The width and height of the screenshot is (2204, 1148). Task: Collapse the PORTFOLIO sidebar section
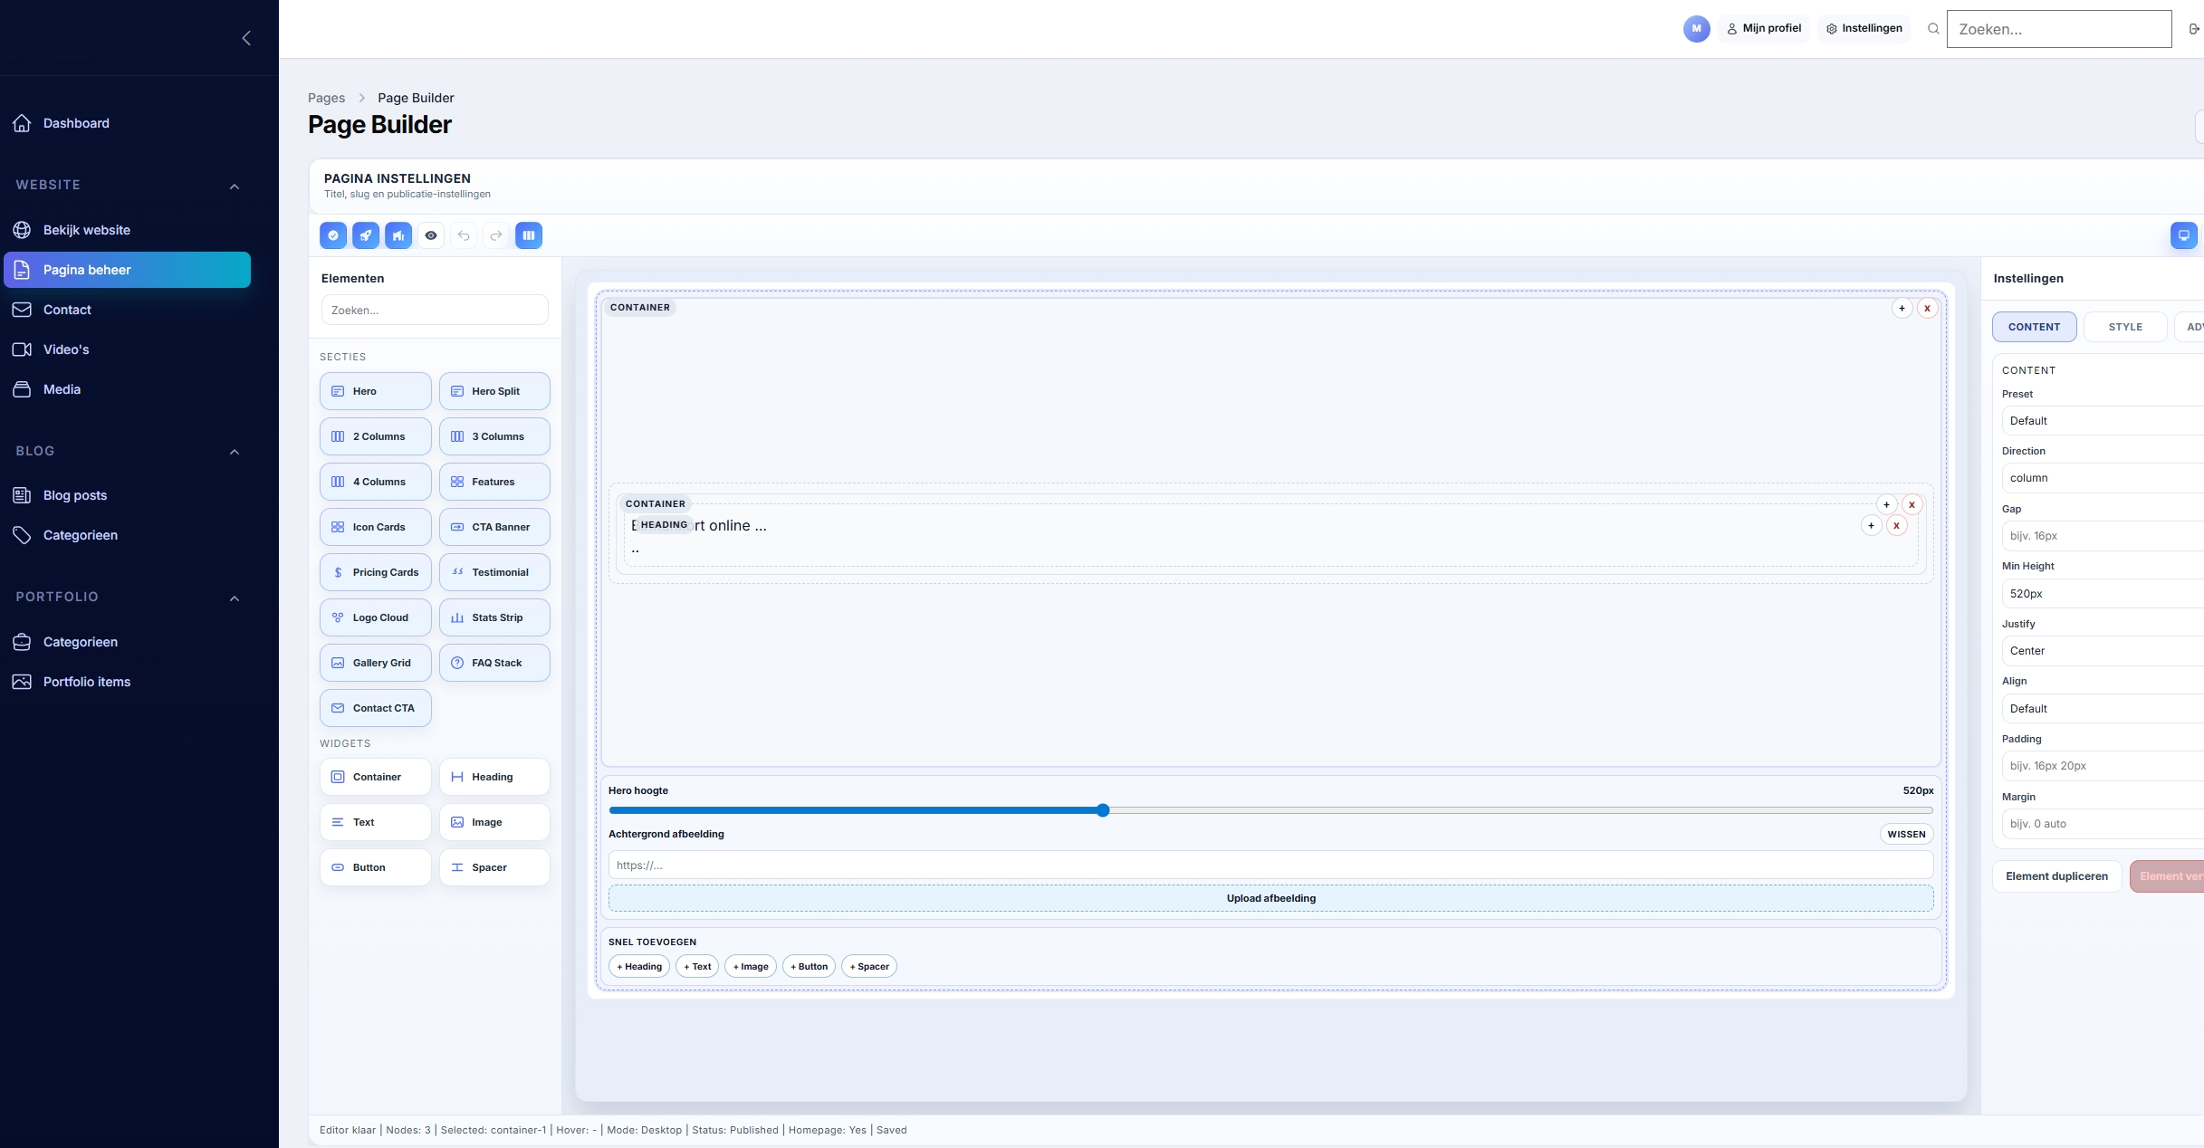click(x=235, y=598)
